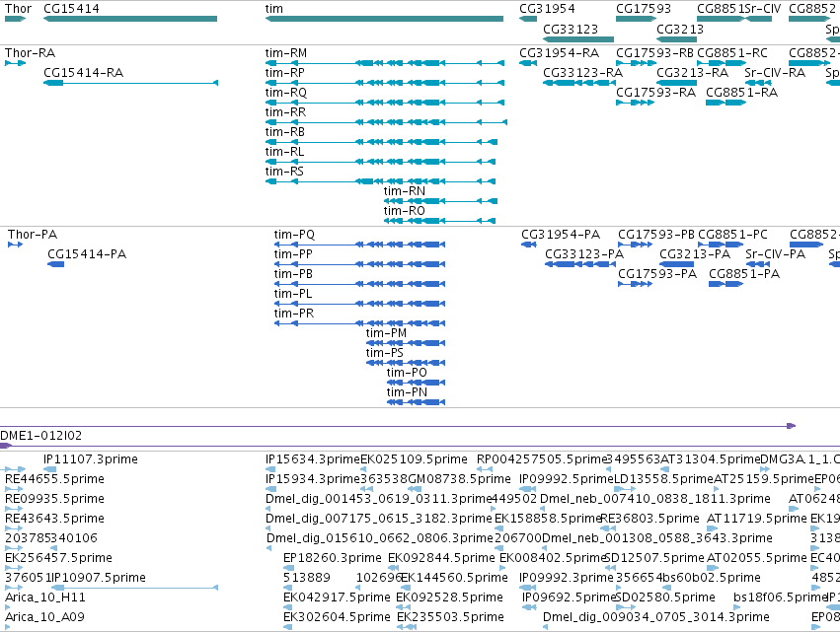Select the 'CG17593-RB' transcript label
This screenshot has width=840, height=632.
pyautogui.click(x=654, y=53)
